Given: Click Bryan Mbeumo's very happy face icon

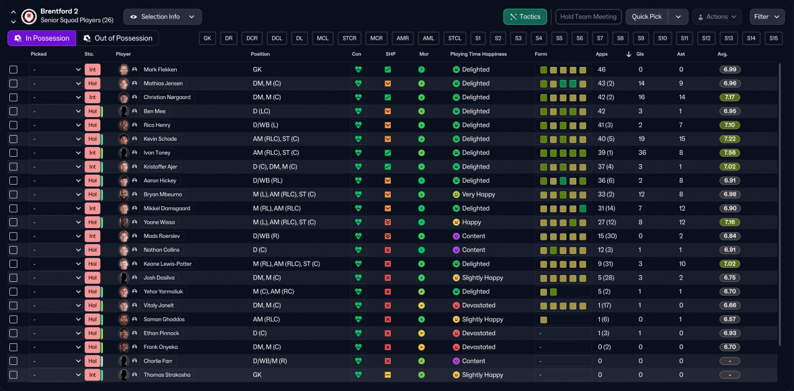Looking at the screenshot, I should (456, 195).
